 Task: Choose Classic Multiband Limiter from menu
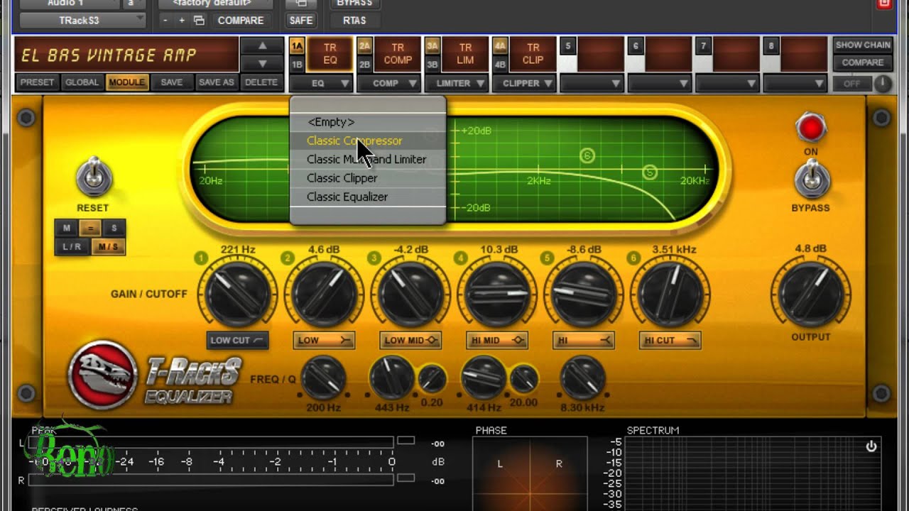click(368, 159)
